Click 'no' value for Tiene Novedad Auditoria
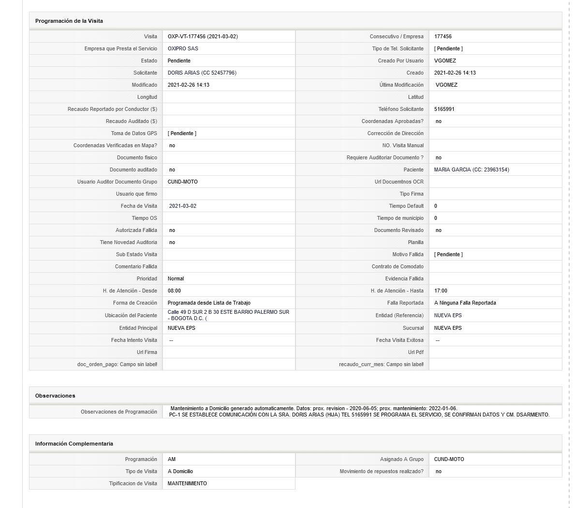This screenshot has width=574, height=508. pos(172,242)
